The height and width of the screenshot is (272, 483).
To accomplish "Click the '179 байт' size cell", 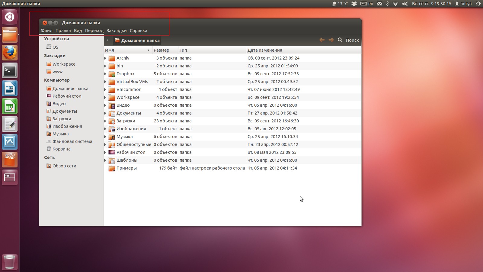I will pyautogui.click(x=168, y=168).
